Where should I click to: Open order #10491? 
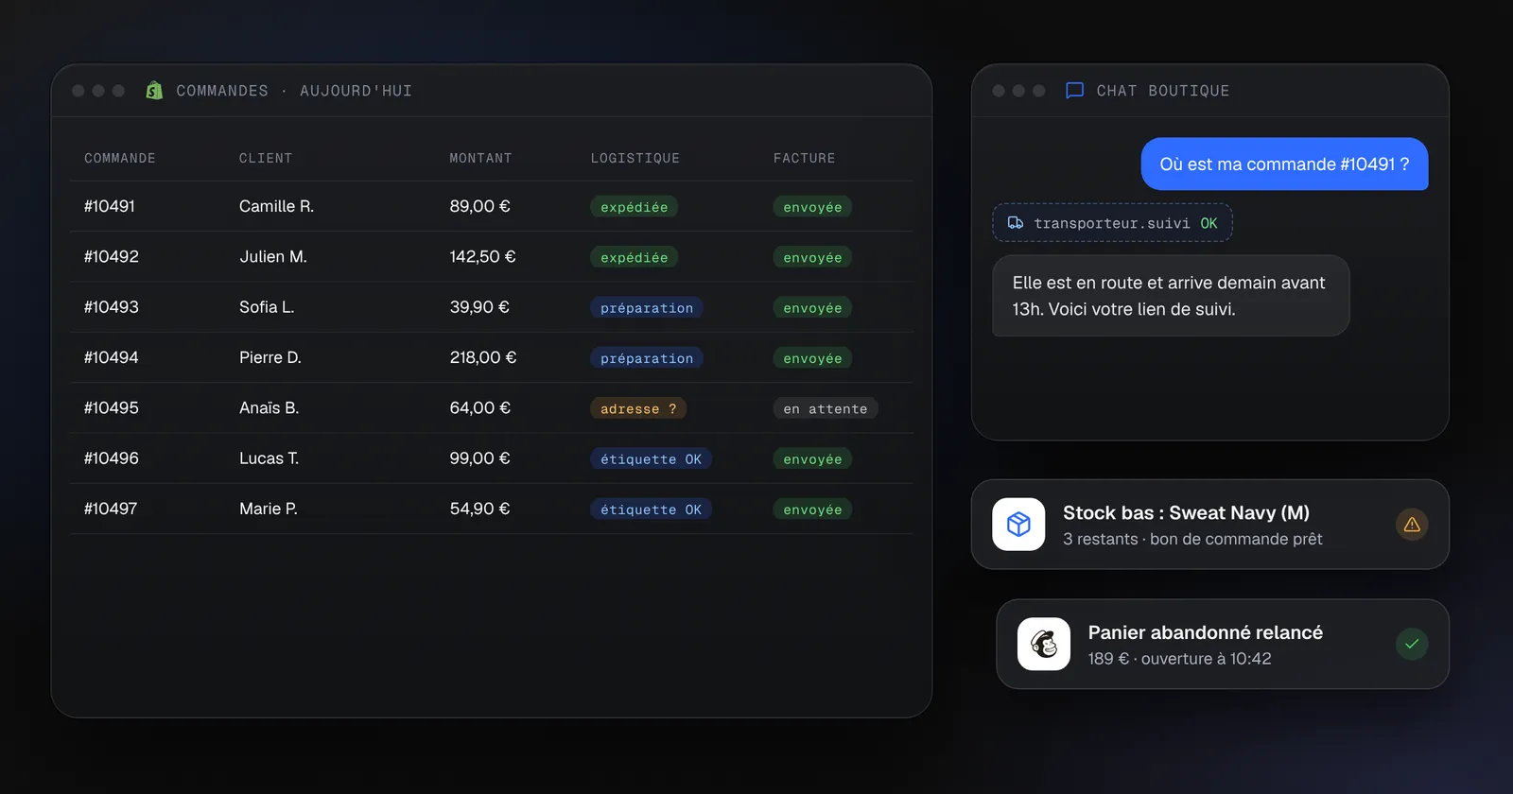tap(110, 206)
